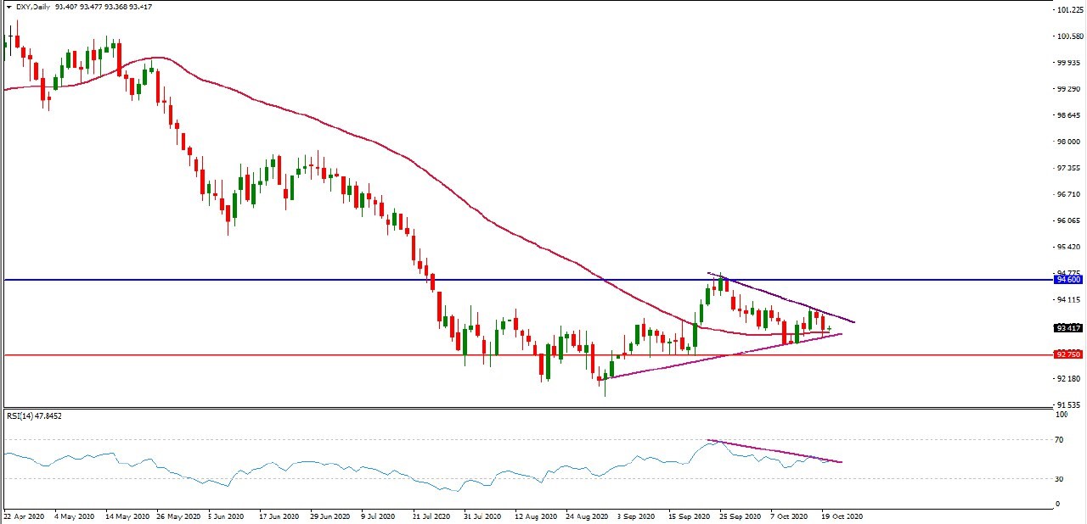Viewport: 1087px width, 524px height.
Task: Click the 19 Oct 2020 date label
Action: click(x=843, y=515)
